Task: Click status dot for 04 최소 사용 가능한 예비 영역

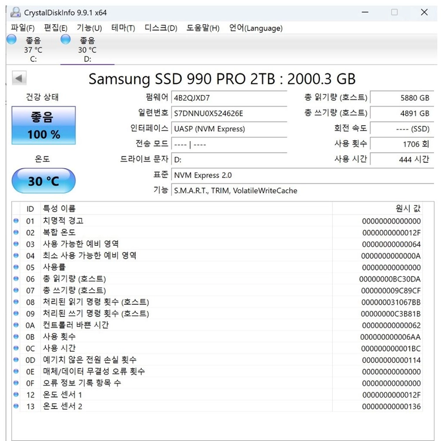Action: pos(16,255)
